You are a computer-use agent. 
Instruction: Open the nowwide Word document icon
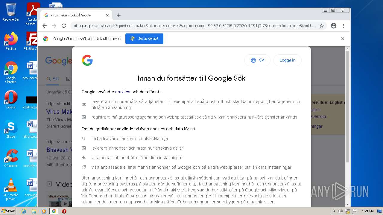(x=31, y=188)
